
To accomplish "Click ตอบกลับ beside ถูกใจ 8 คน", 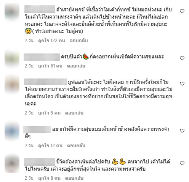I will click(74, 178).
